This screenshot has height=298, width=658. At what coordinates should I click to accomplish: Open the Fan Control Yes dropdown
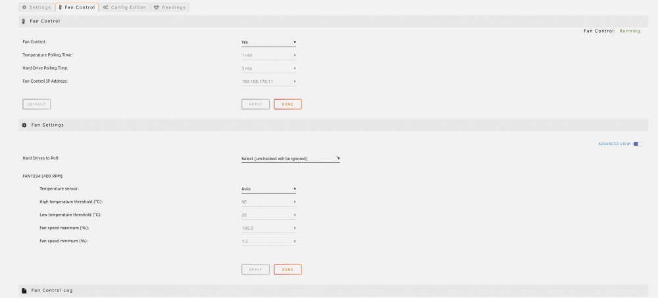[268, 42]
